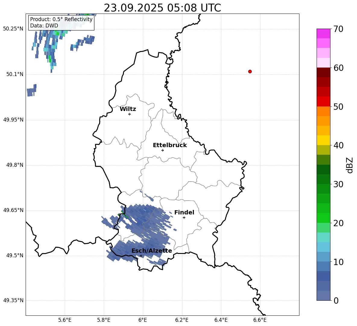The width and height of the screenshot is (357, 326).
Task: Click the 6.4°E longitude label
Action: (221, 320)
